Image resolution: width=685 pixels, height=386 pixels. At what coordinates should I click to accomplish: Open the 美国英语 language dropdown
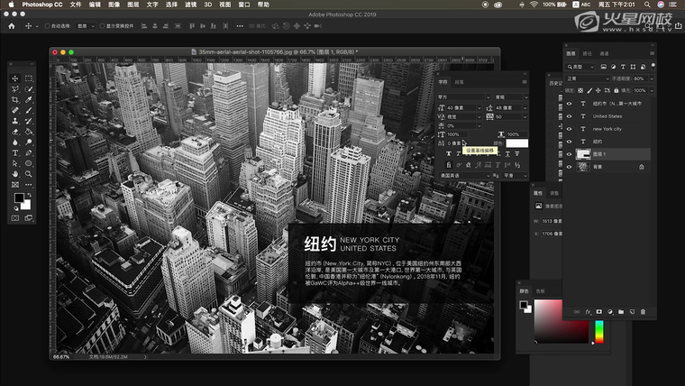(465, 176)
